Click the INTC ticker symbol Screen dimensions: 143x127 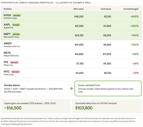[6, 72]
